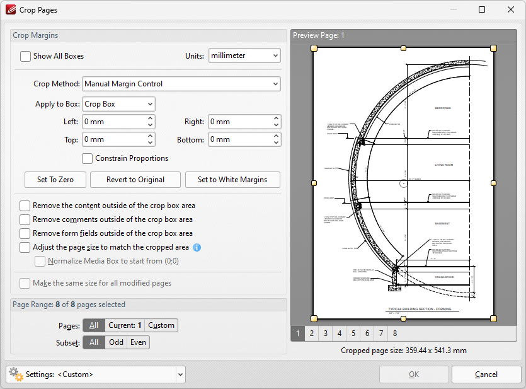Preview page 2 tab
Viewport: 526px width, 389px height.
pyautogui.click(x=312, y=334)
